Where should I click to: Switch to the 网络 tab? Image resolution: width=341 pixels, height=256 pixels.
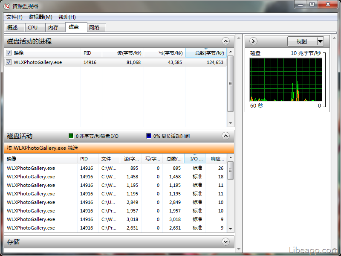97,28
